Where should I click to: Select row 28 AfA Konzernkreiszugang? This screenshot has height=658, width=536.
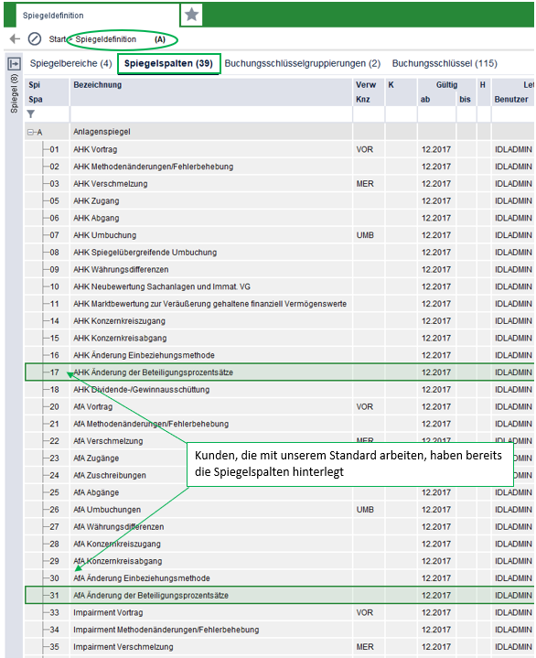279,545
